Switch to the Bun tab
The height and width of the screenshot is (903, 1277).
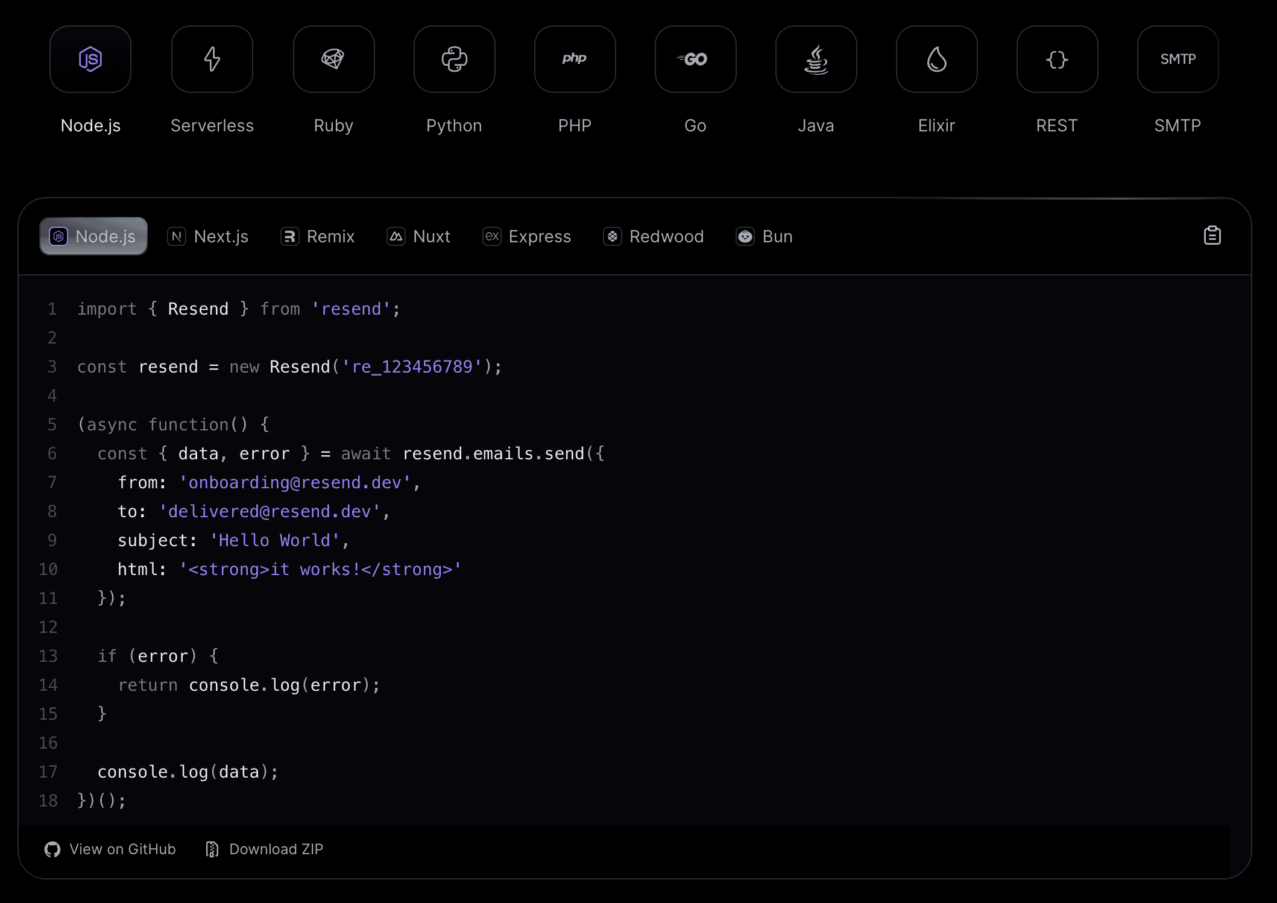(x=765, y=236)
